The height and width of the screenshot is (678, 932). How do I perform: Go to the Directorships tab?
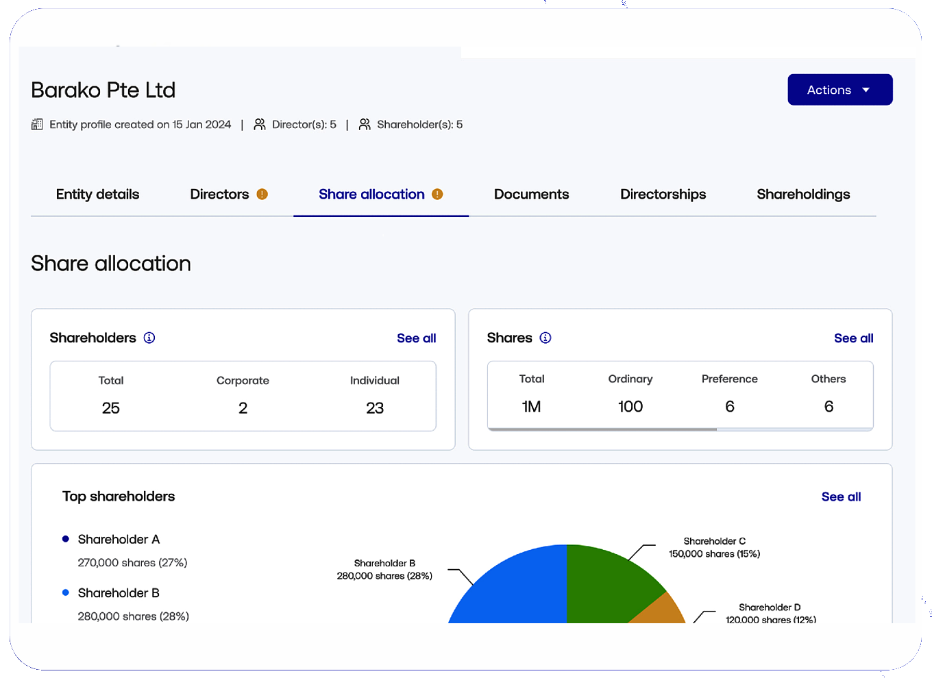click(663, 194)
